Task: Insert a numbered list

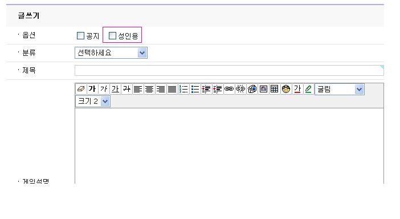Action: (183, 89)
